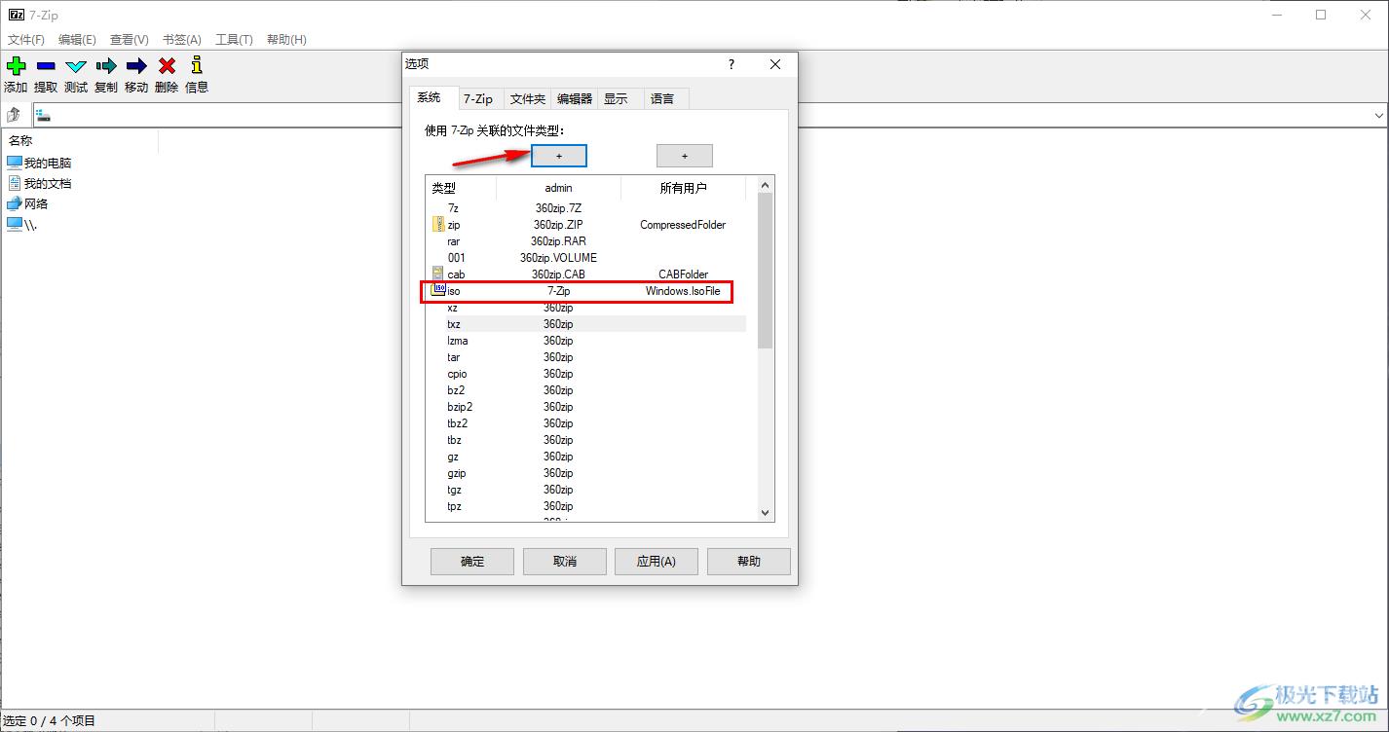Screen dimensions: 1389x732
Task: Select the 001 file type row
Action: 586,257
